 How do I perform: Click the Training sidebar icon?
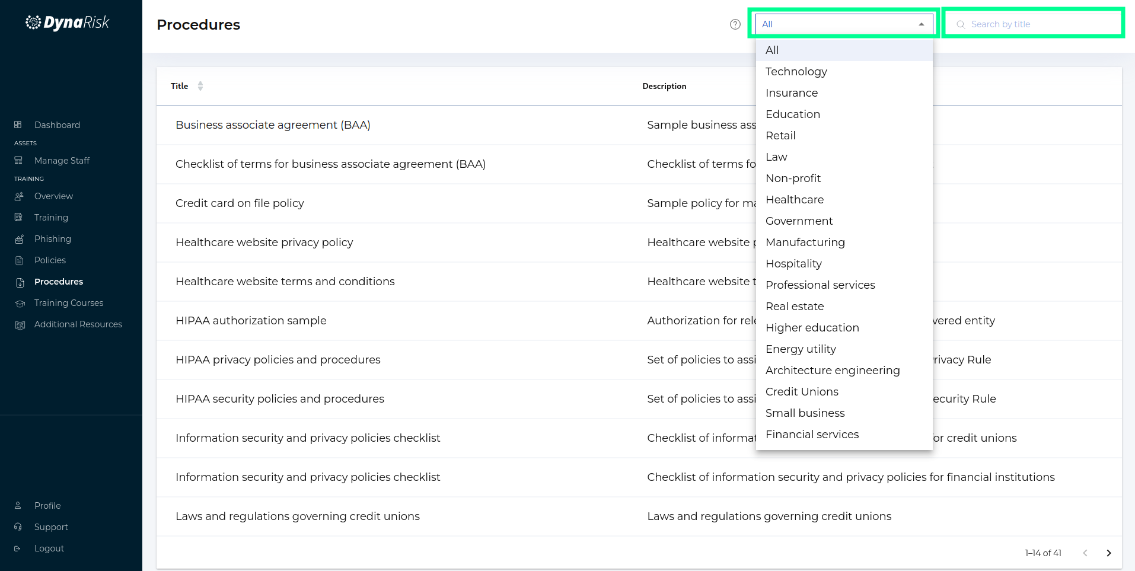click(18, 217)
